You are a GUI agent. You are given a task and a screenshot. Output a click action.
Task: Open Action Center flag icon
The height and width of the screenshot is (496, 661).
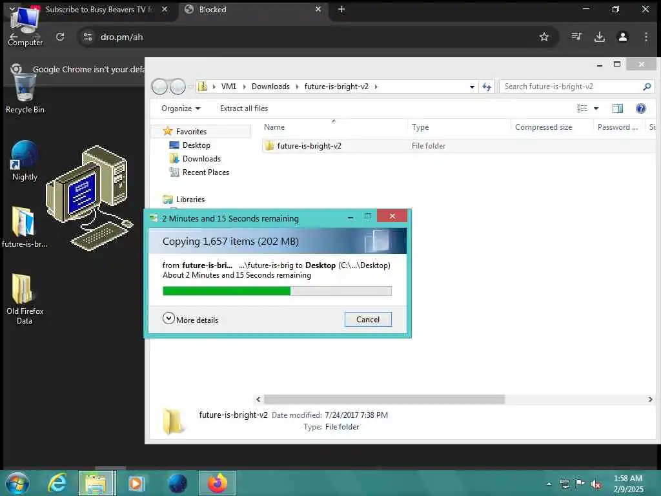(580, 484)
